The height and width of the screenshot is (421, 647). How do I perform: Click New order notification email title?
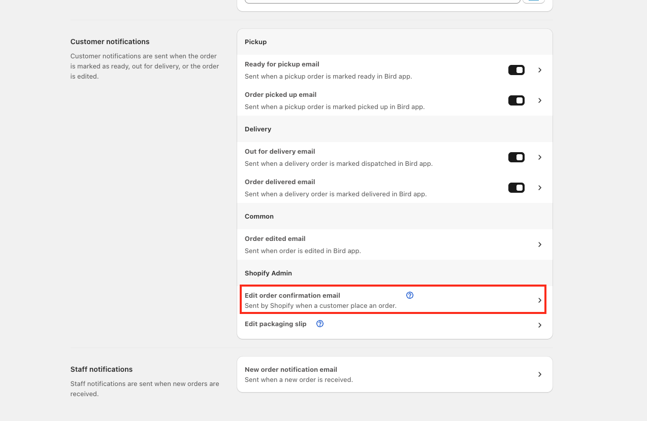pos(291,370)
